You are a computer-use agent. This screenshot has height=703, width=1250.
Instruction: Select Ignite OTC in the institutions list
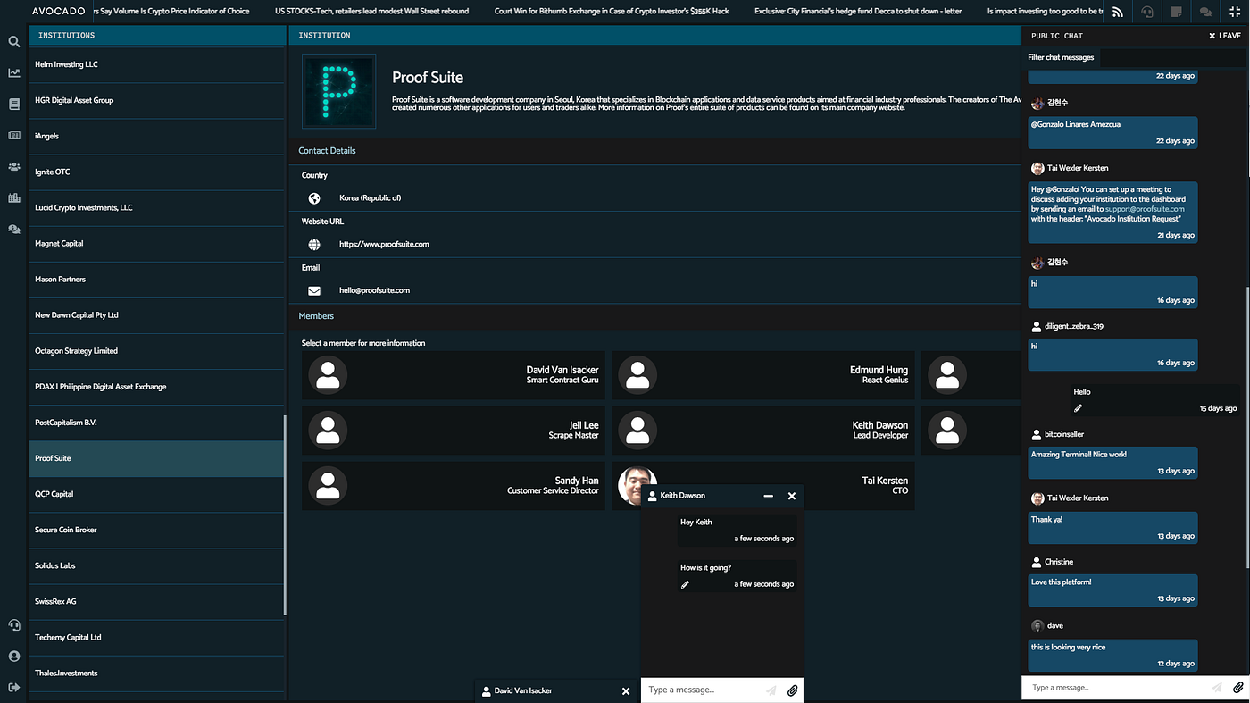pyautogui.click(x=156, y=172)
